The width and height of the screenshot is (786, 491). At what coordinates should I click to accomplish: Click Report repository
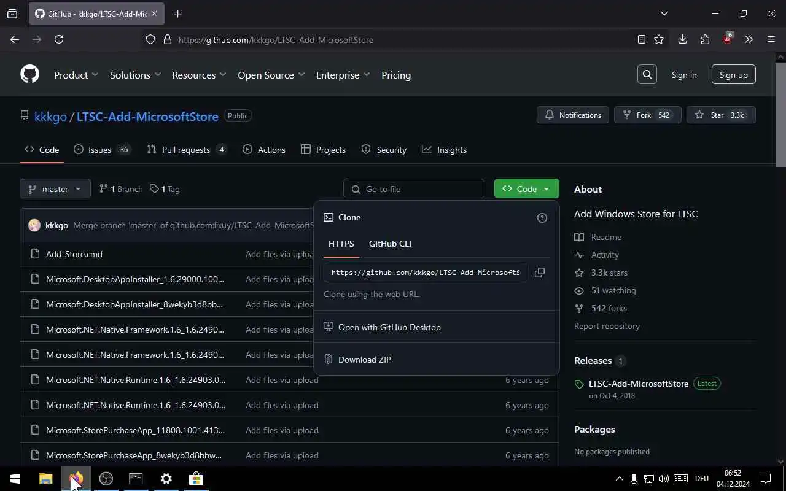click(x=607, y=326)
